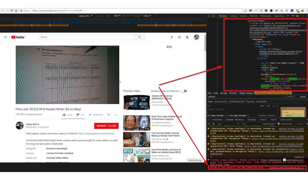The image size is (308, 180).
Task: Bookmark page with the star icon
Action: 282,11
